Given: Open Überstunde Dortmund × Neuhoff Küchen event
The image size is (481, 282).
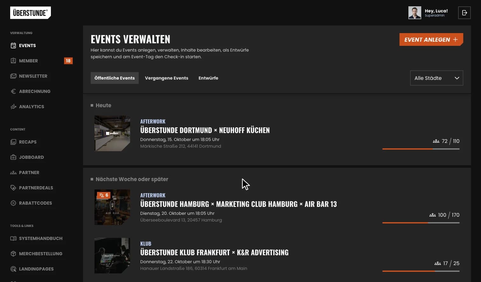Looking at the screenshot, I should pos(205,130).
